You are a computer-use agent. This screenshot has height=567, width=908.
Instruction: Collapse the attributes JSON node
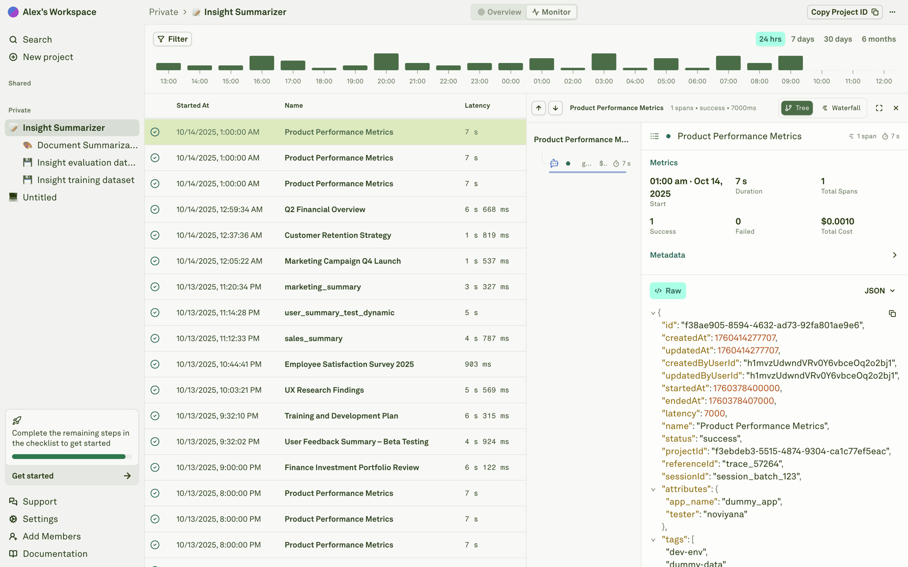click(653, 490)
